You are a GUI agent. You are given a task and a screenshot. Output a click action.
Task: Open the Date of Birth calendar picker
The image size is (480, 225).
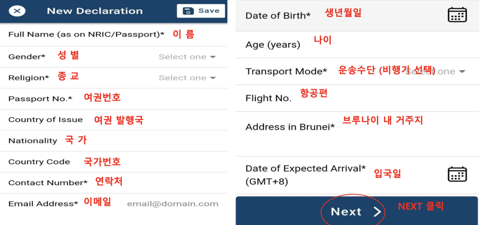(457, 15)
